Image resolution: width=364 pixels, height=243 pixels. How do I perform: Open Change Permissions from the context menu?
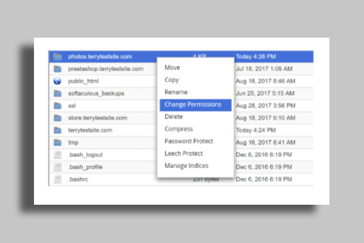[x=193, y=104]
